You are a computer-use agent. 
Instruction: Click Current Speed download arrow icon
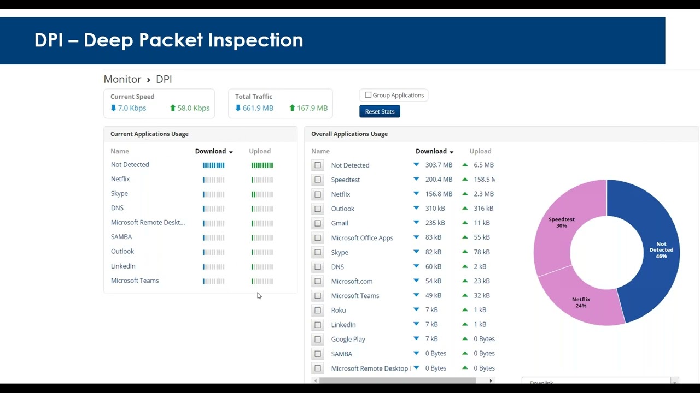point(113,108)
